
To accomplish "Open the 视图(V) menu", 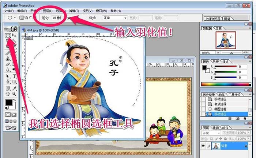I will tap(87, 11).
